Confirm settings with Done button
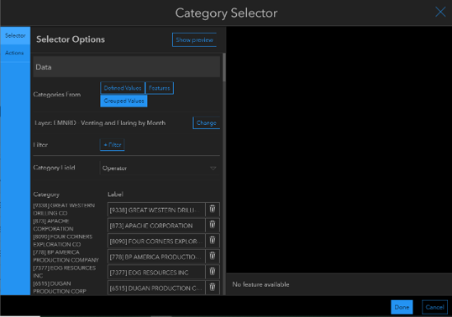Image resolution: width=452 pixels, height=317 pixels. pos(402,307)
